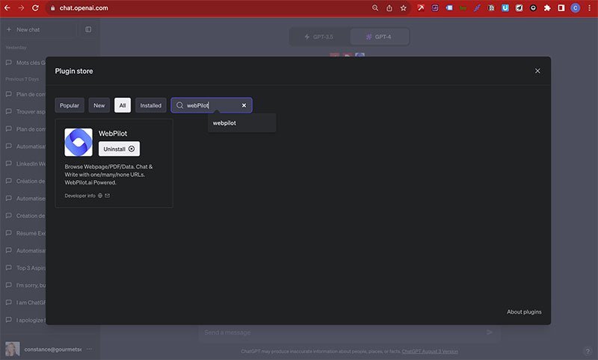The image size is (598, 360).
Task: Click the padlock site info icon
Action: click(52, 8)
